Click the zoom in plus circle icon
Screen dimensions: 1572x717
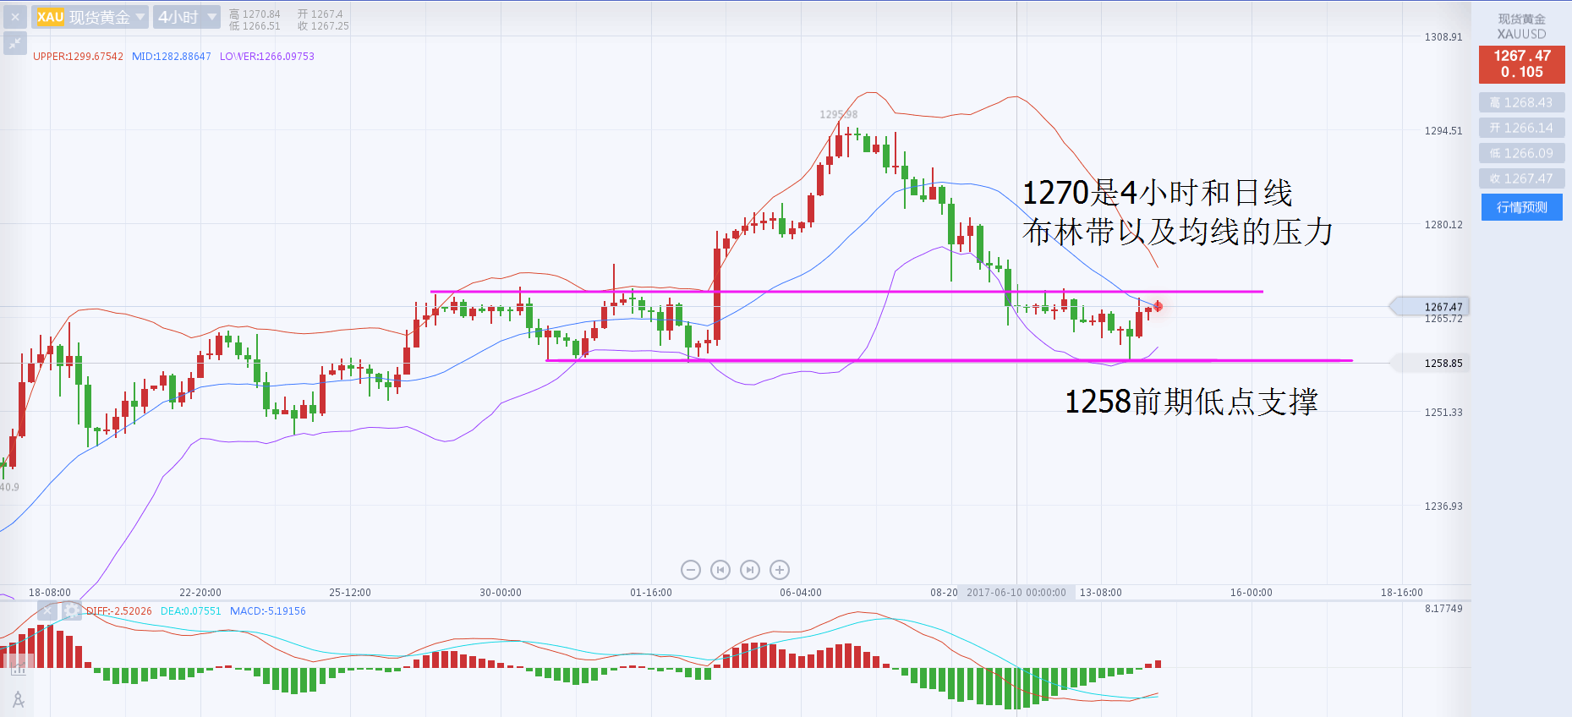[780, 570]
